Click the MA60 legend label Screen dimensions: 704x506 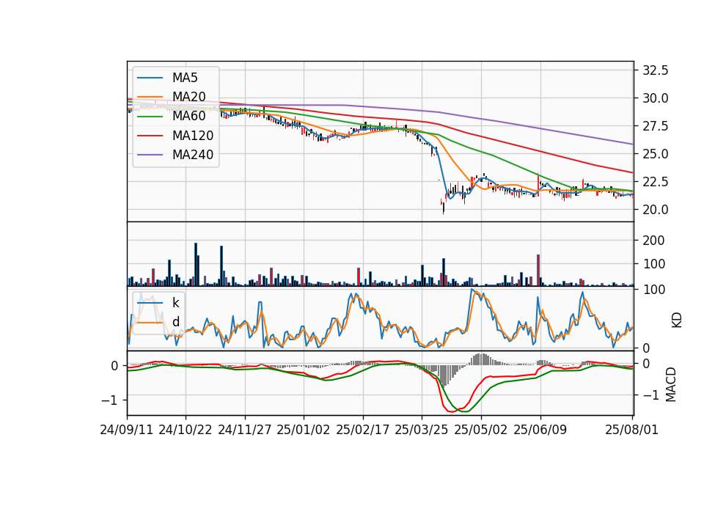click(x=188, y=117)
